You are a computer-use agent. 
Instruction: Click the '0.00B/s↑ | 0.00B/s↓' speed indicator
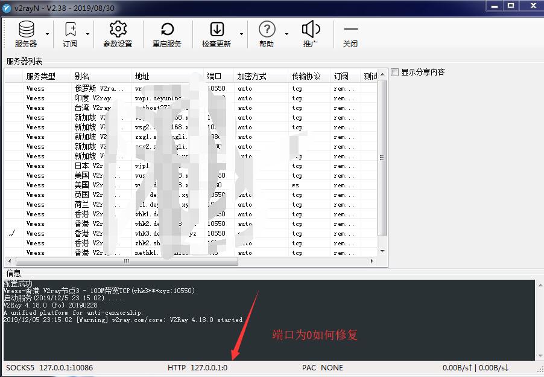pos(476,367)
